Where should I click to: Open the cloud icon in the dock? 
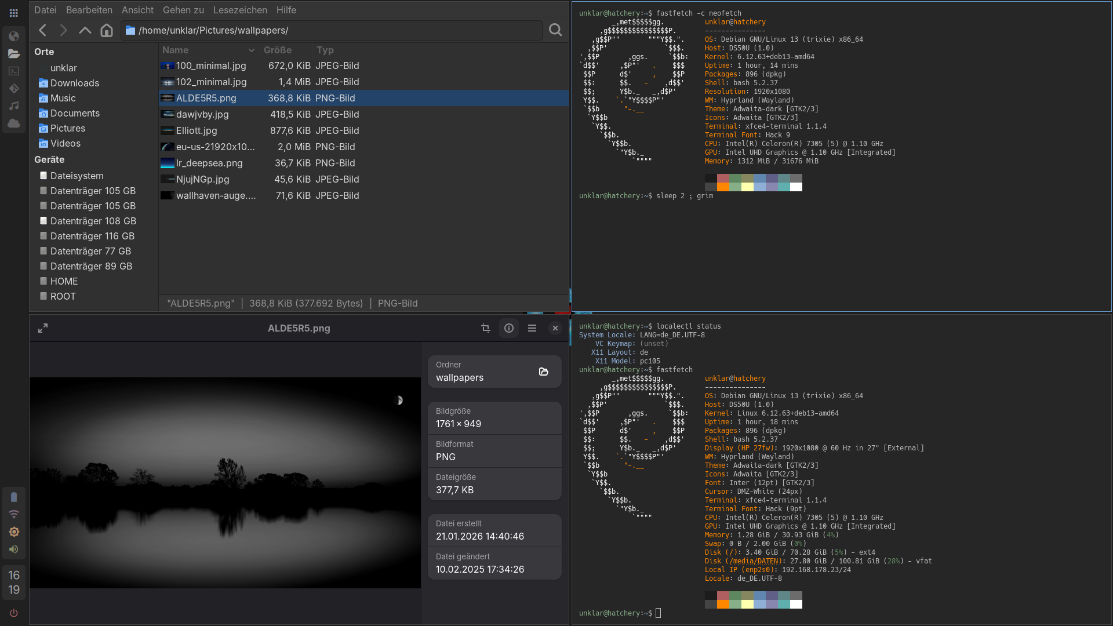14,123
